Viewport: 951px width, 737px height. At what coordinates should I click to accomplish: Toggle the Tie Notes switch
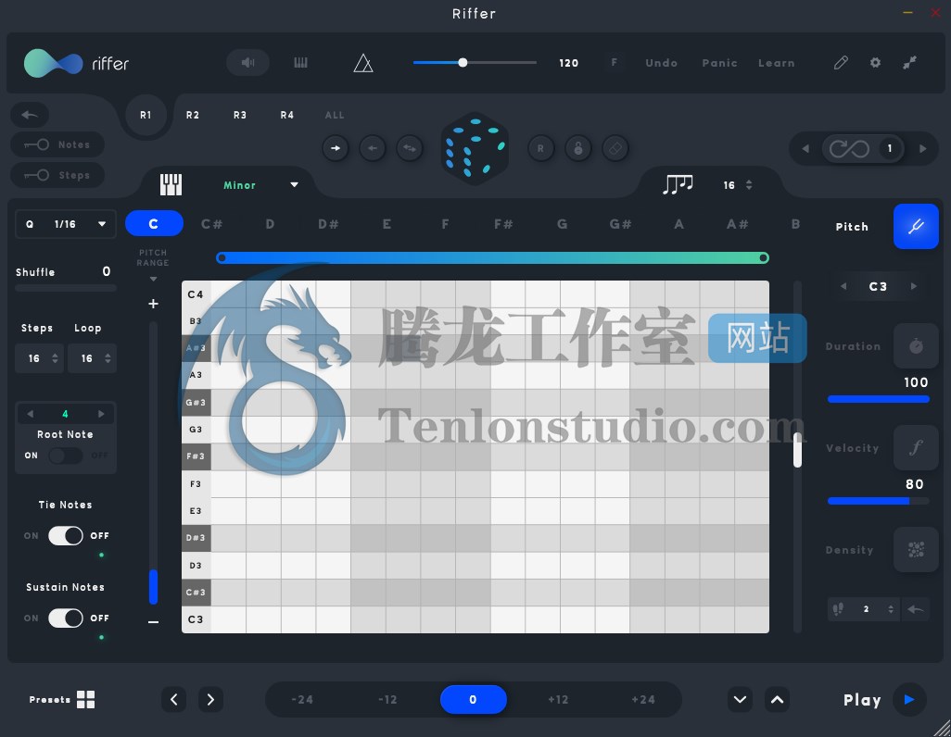pyautogui.click(x=66, y=536)
